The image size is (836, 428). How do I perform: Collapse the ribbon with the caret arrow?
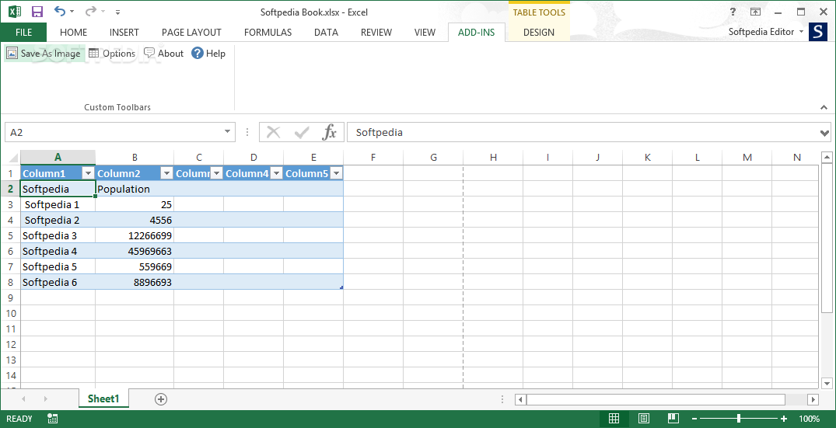pyautogui.click(x=824, y=107)
